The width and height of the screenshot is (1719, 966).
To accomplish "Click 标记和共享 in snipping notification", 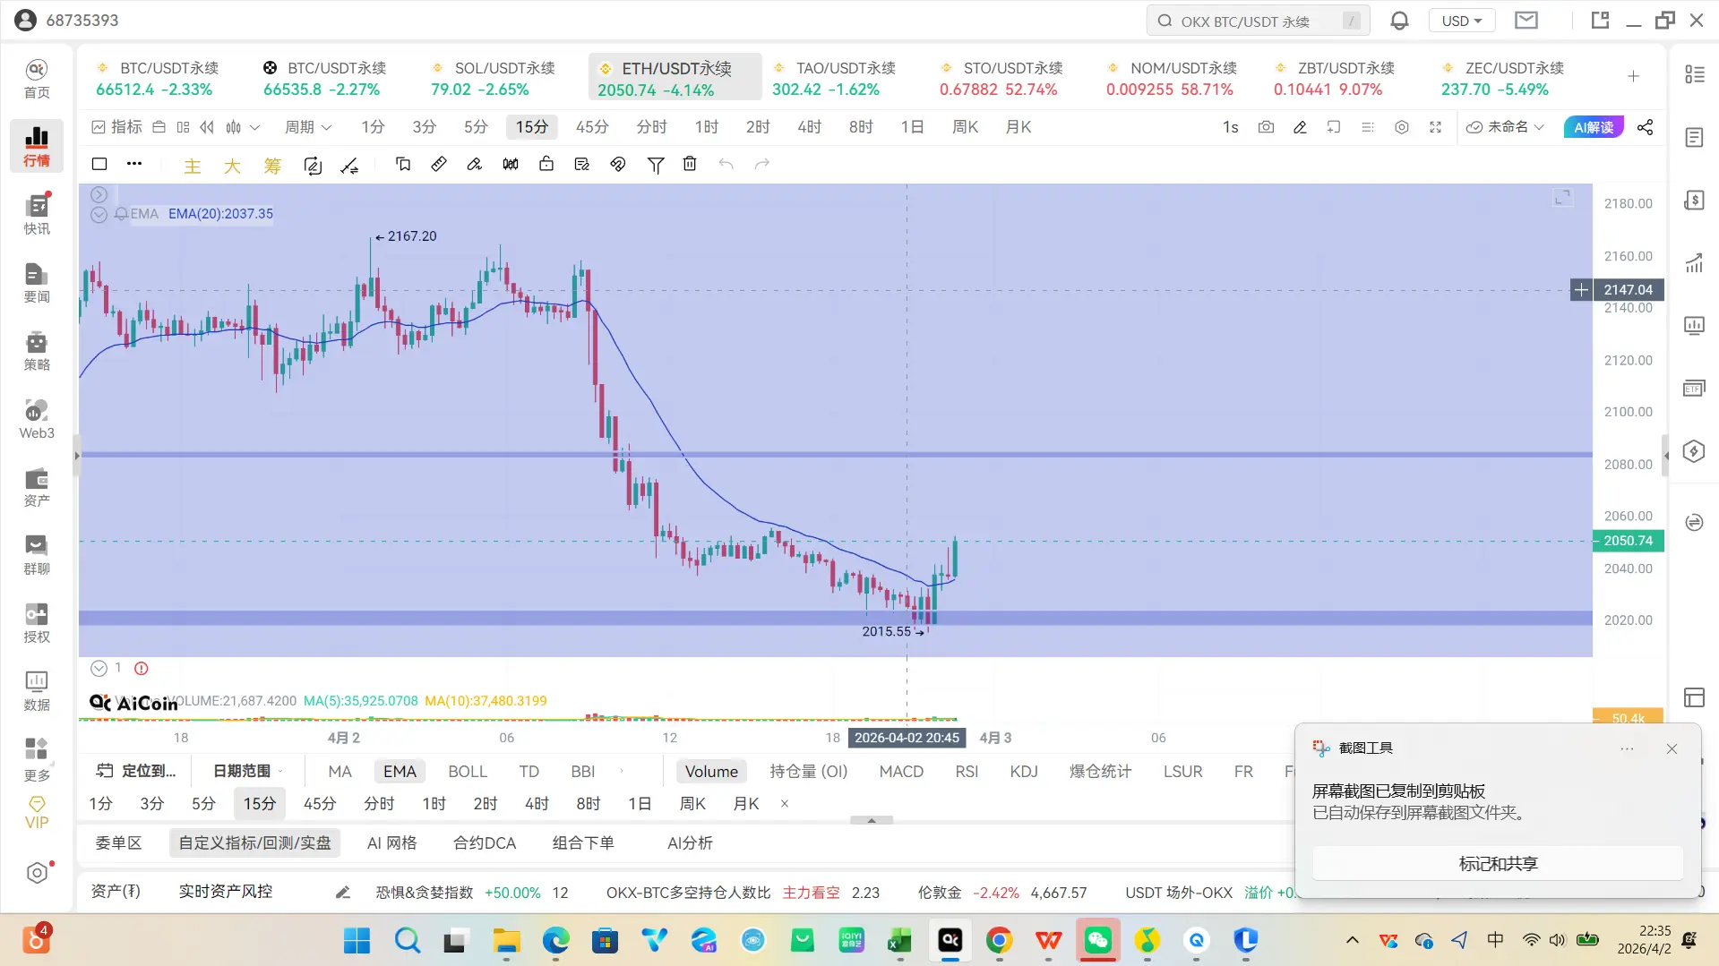I will [x=1498, y=864].
